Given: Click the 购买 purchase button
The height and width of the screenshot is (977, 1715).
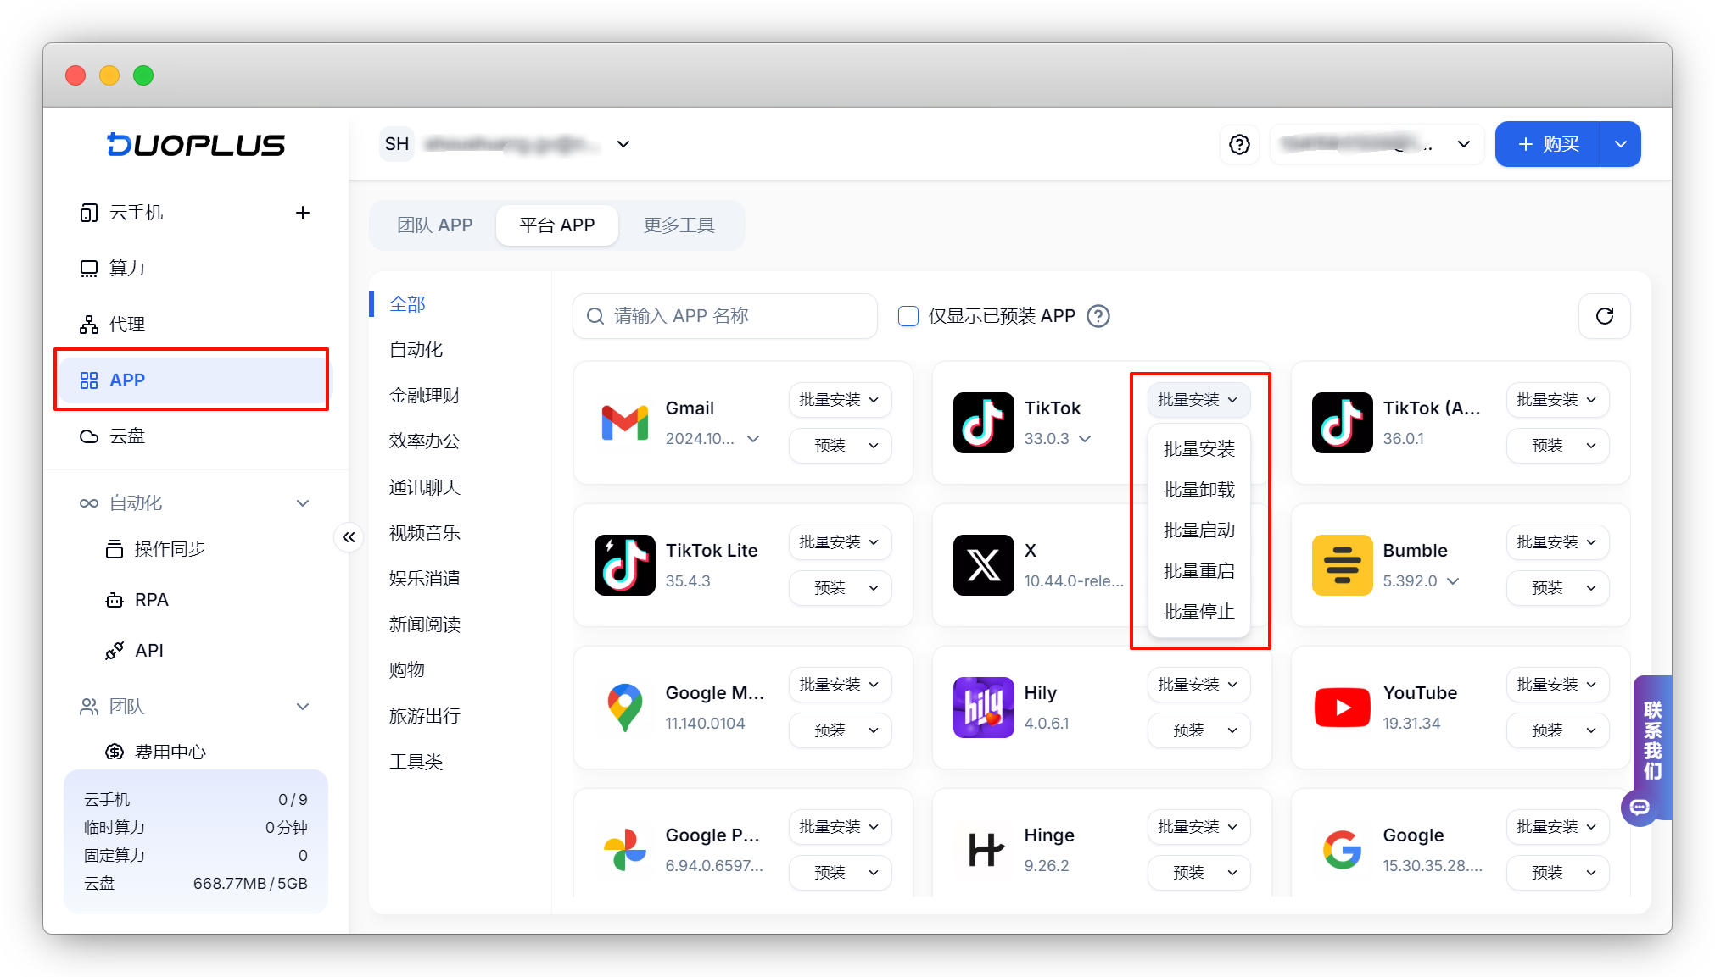Looking at the screenshot, I should click(1548, 144).
